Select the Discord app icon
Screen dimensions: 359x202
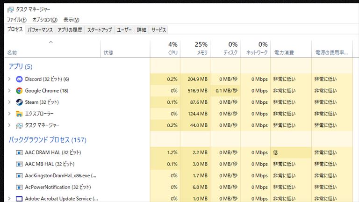coord(19,79)
